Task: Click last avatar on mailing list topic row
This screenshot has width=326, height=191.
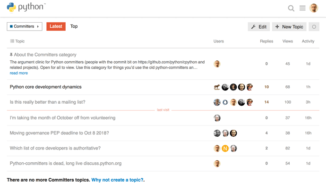Action: pos(249,102)
